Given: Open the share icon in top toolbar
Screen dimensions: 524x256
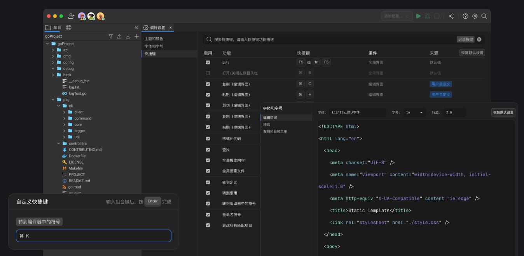Looking at the screenshot, I should click(451, 16).
